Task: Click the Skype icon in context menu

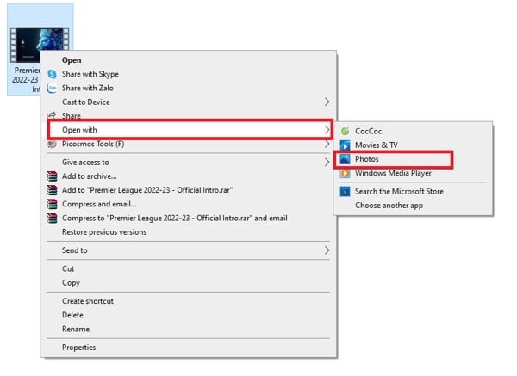Action: 52,74
